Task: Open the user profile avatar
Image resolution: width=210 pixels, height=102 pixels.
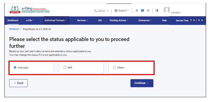Action: (167, 10)
